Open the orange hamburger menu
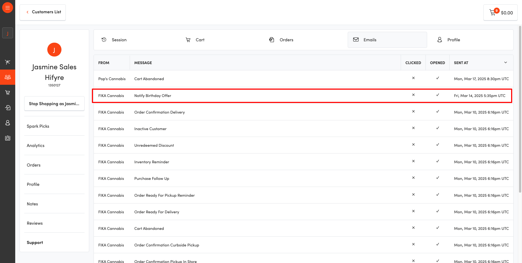 click(x=8, y=8)
